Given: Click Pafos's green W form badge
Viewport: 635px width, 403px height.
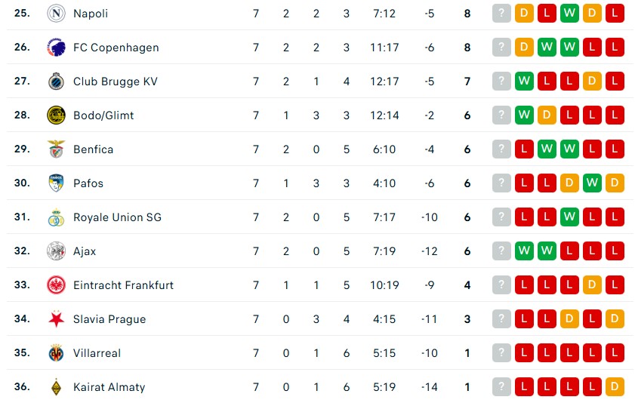Looking at the screenshot, I should point(592,183).
